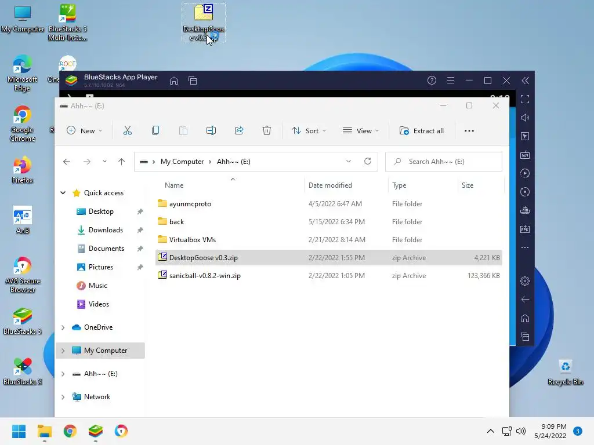
Task: Open Pictures in Quick access
Action: pos(100,267)
